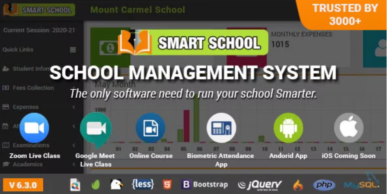The image size is (387, 194).
Task: Click the iOS Coming Soon label
Action: click(349, 156)
